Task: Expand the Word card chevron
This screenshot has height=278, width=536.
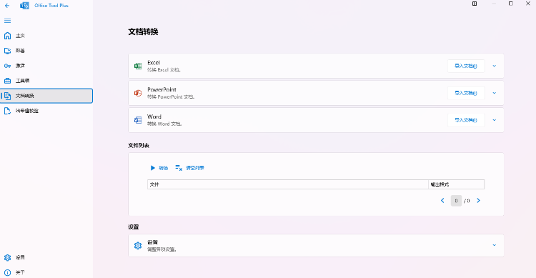Action: 495,120
